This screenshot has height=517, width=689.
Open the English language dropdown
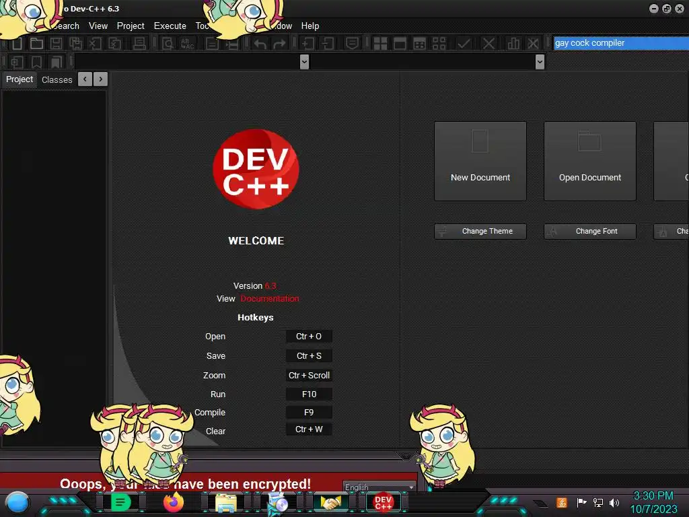coord(379,487)
